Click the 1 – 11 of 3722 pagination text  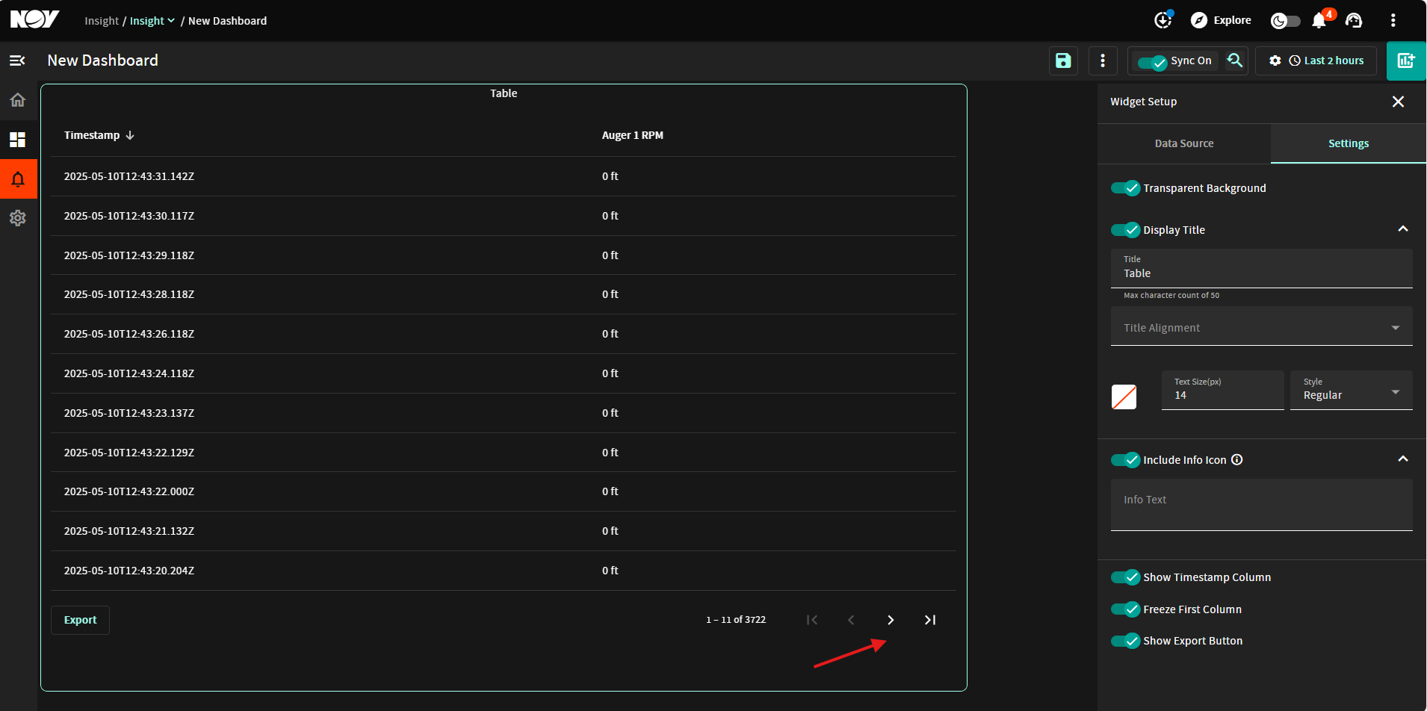click(736, 620)
